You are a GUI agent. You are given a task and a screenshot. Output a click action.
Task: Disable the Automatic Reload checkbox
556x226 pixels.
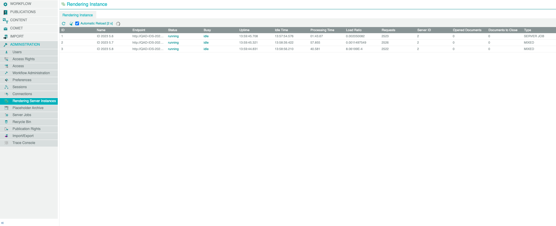77,24
